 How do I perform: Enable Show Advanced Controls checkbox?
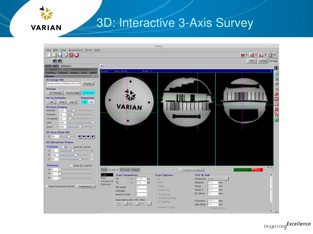tap(46, 186)
